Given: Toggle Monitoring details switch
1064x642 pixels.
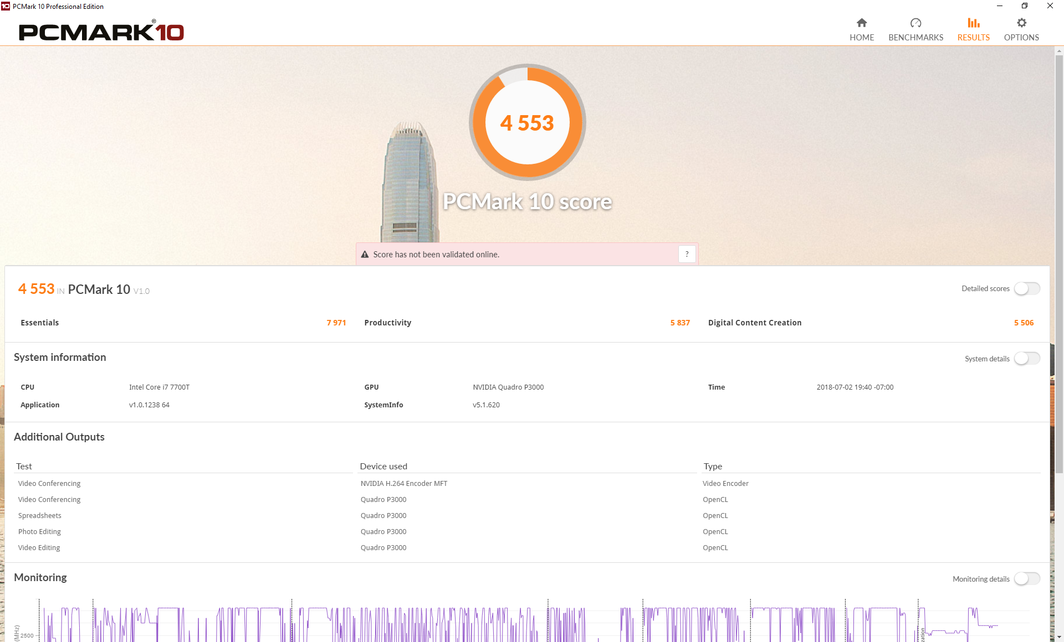Looking at the screenshot, I should [1027, 579].
